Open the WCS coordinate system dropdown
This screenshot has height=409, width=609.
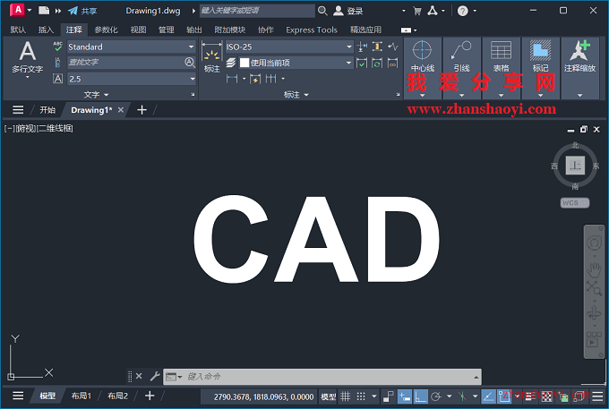pos(574,202)
